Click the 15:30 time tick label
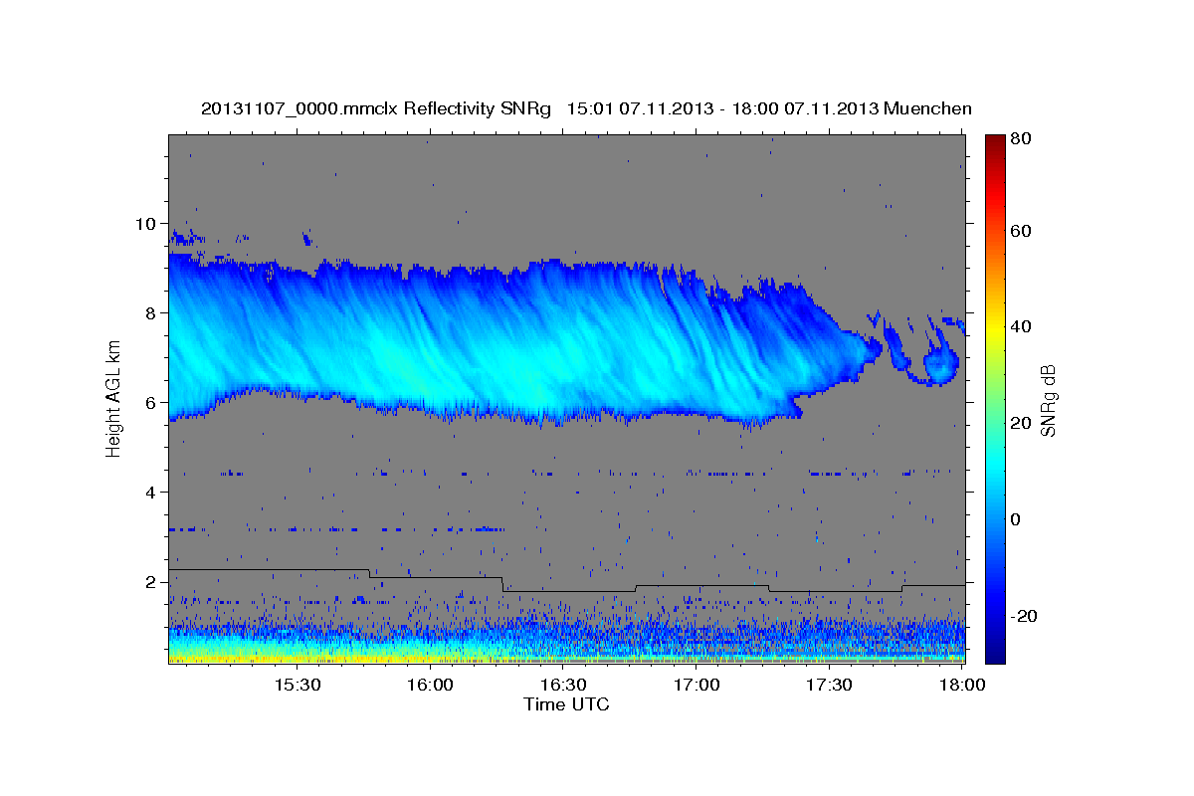The height and width of the screenshot is (796, 1194). (297, 686)
